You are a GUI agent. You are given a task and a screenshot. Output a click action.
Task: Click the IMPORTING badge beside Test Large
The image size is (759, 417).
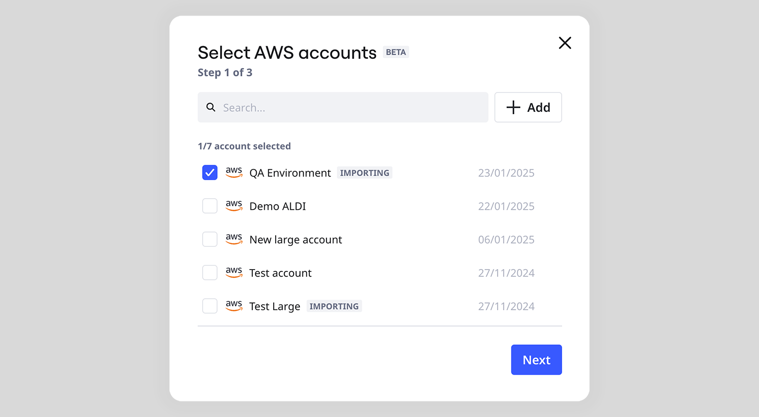pos(334,306)
